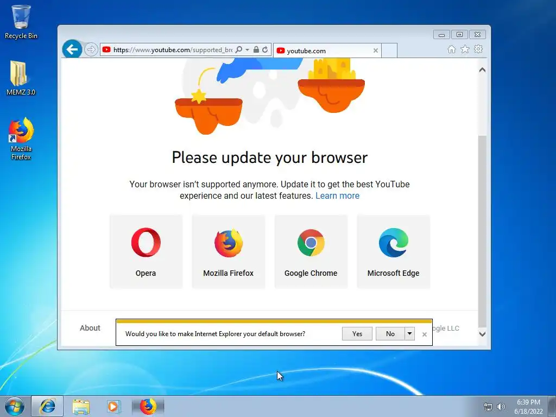
Task: Click the volume speaker tray icon
Action: (501, 407)
